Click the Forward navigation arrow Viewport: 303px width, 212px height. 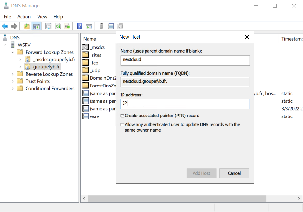(14, 26)
